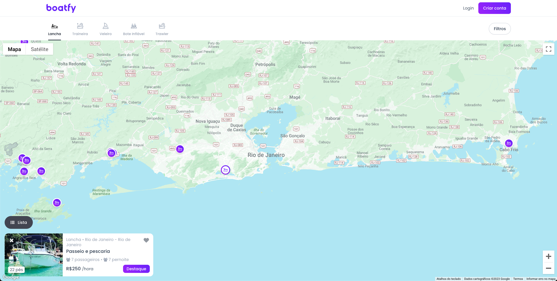Click boat marker near route 465
557x281 pixels.
point(180,149)
